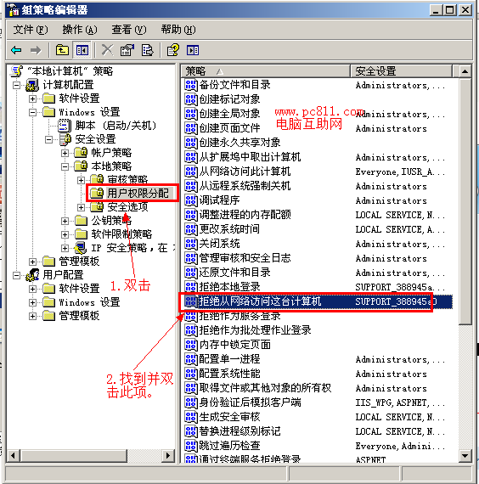479x484 pixels.
Task: Click the 计算机配置 computer icon
Action: click(32, 85)
